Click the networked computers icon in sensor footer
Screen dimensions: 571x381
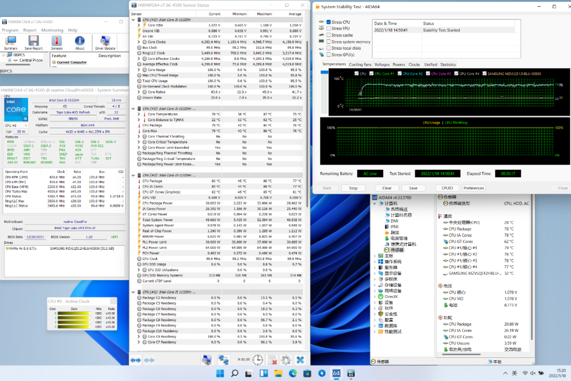tap(223, 360)
